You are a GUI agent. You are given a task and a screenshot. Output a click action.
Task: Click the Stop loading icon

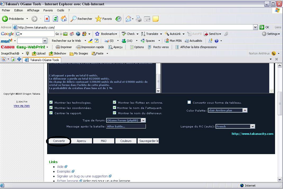click(x=47, y=19)
